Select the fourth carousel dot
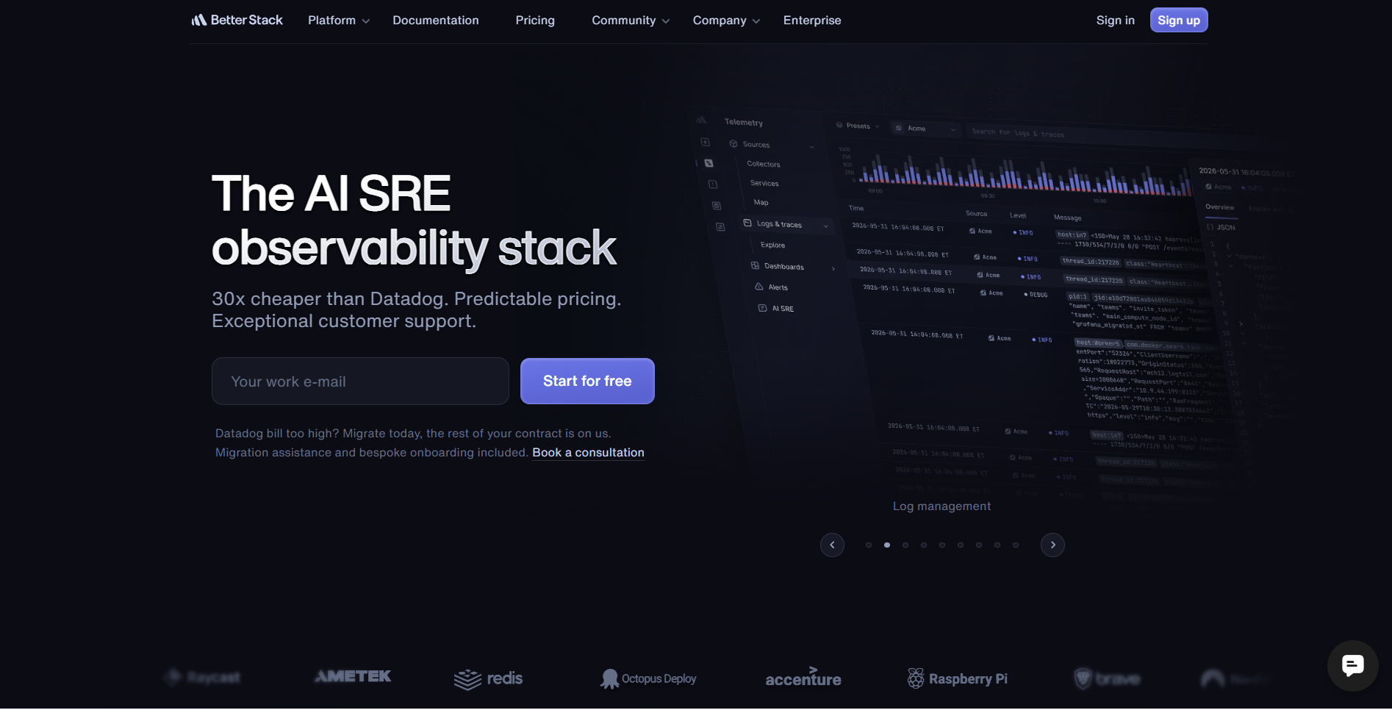 coord(924,545)
